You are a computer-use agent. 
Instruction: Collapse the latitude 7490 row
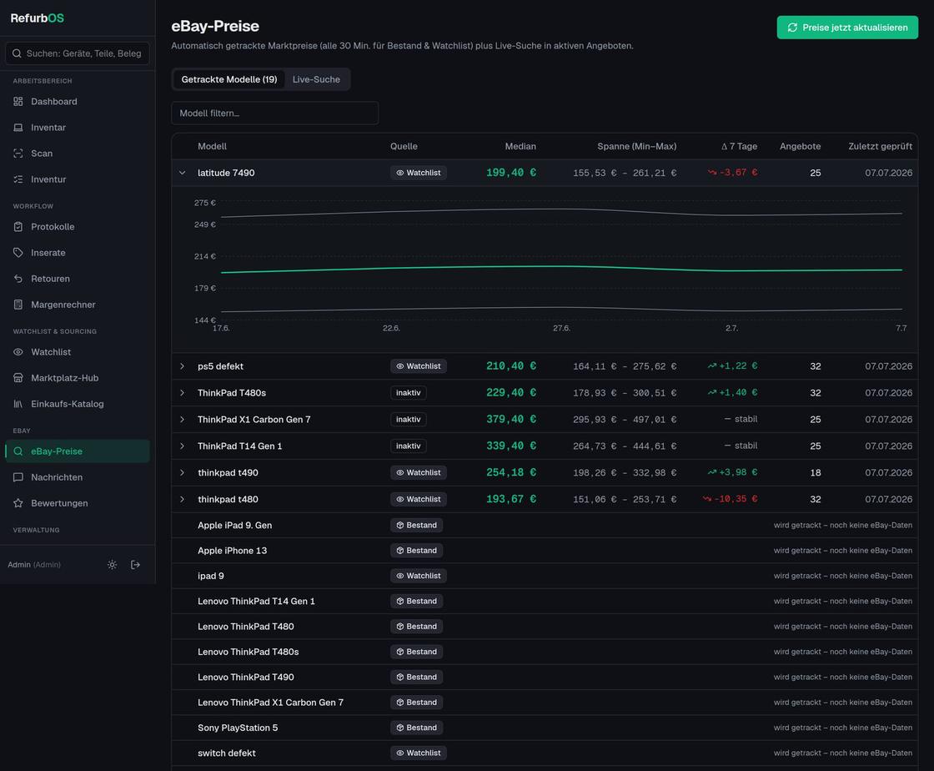point(183,173)
